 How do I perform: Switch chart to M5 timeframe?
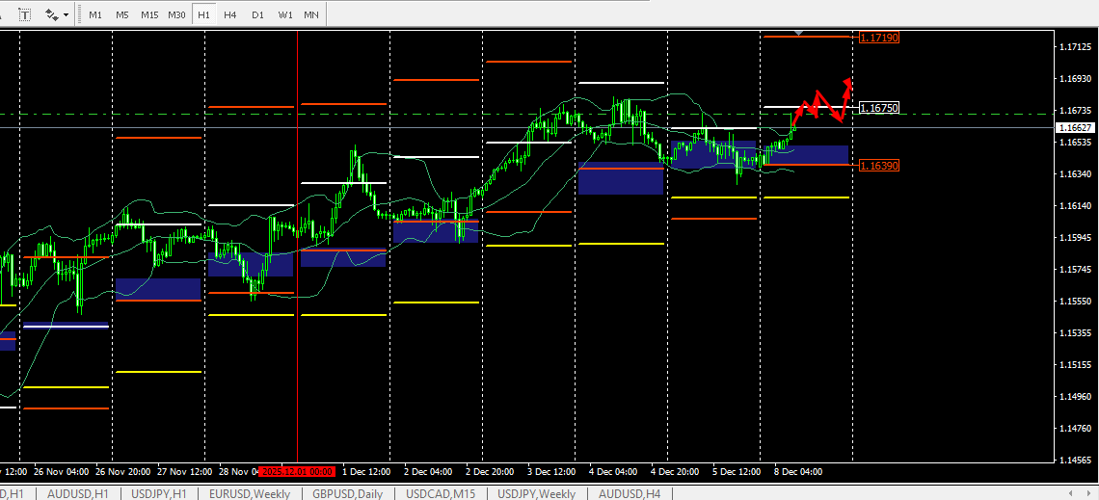122,14
